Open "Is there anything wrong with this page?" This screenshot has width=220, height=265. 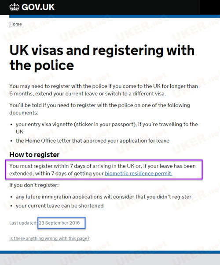click(x=49, y=238)
